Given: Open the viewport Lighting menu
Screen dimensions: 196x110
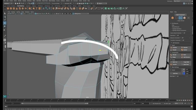Looking at the screenshot, I should (18, 12).
